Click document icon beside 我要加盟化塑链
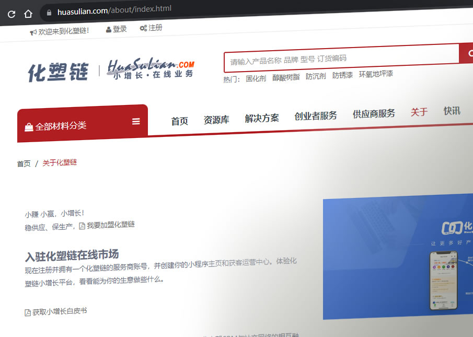473x337 pixels. click(82, 226)
